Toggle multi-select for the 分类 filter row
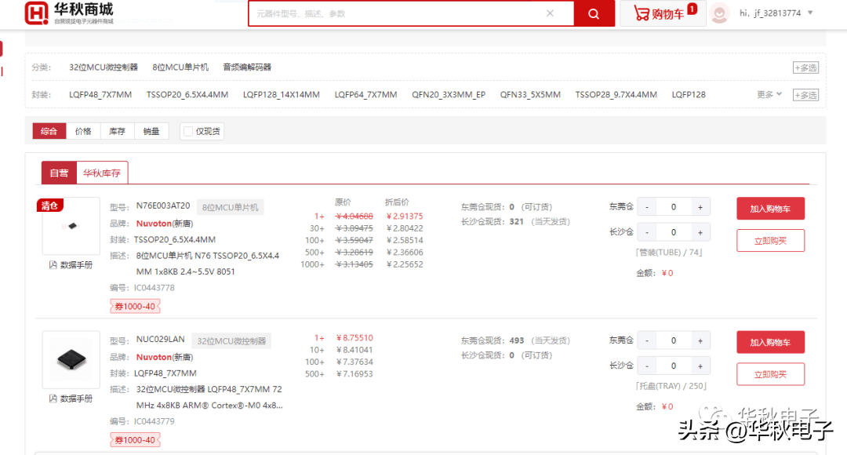This screenshot has width=847, height=455. point(805,67)
